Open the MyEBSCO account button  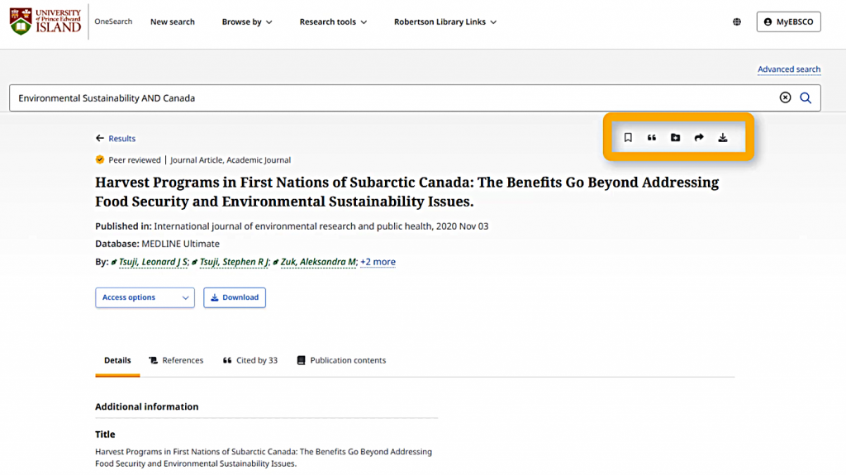pos(789,21)
